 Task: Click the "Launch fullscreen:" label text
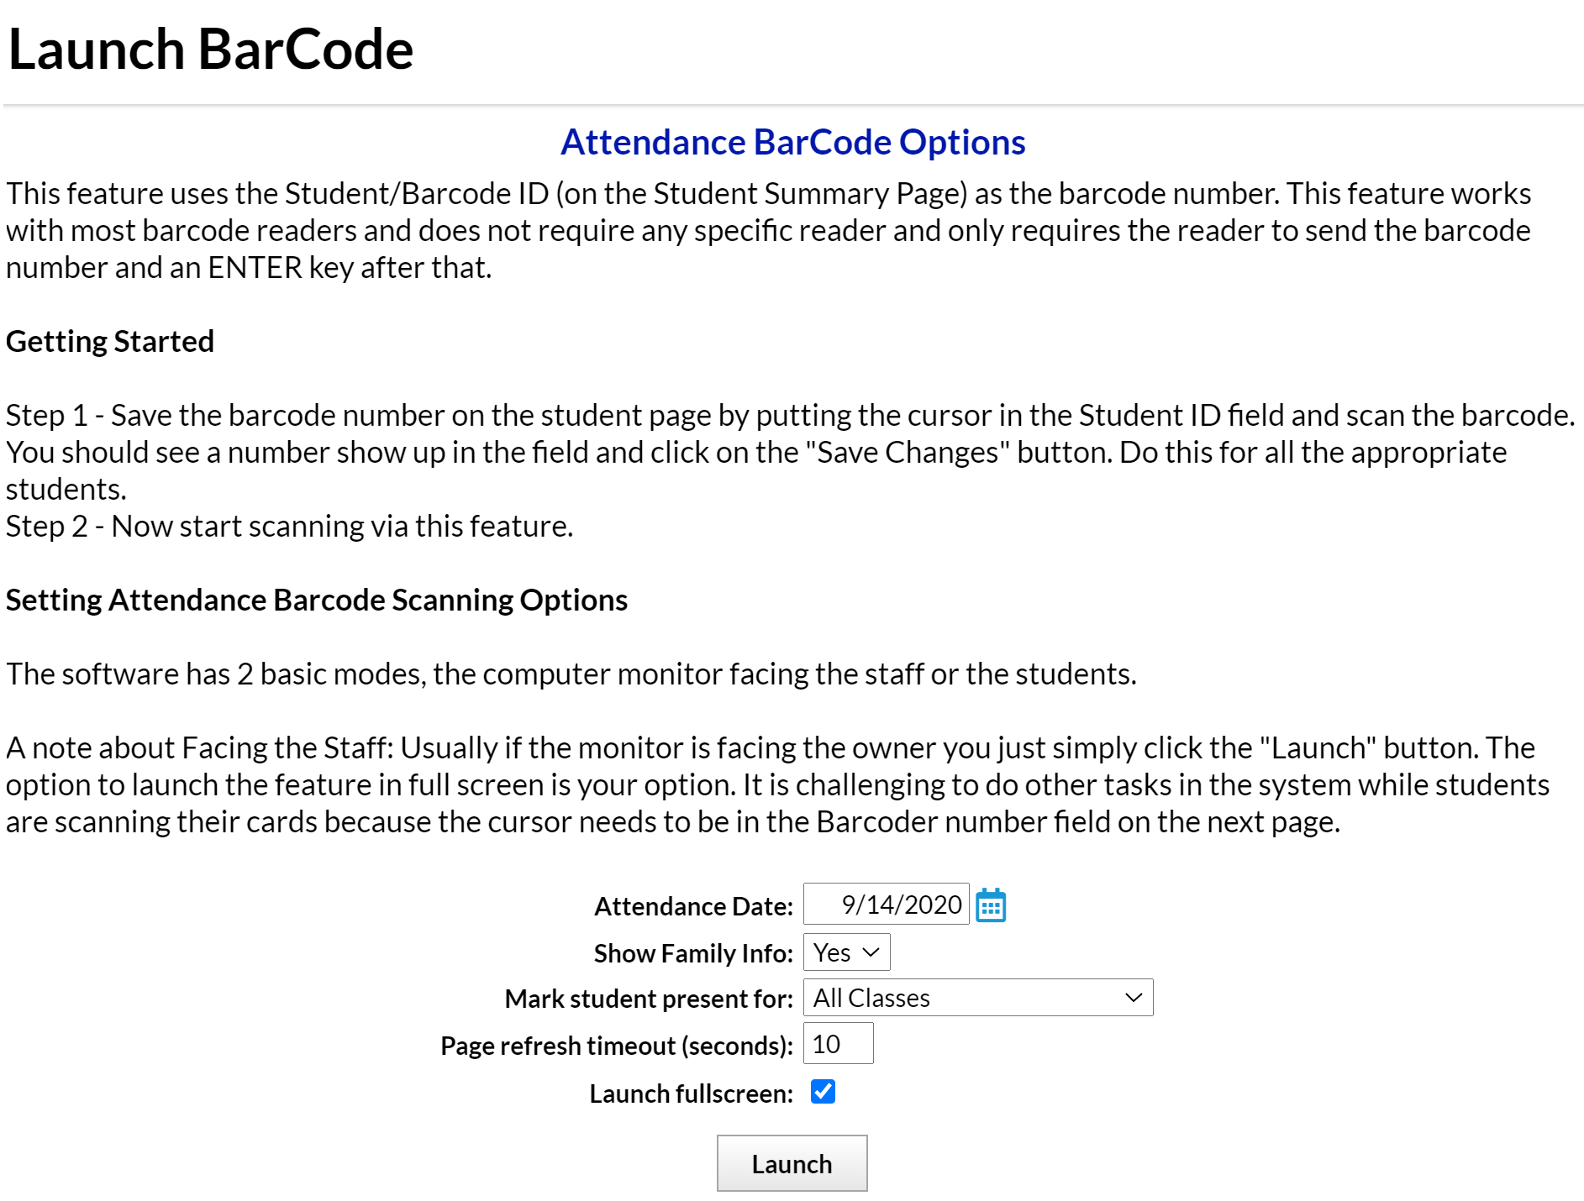(x=691, y=1093)
